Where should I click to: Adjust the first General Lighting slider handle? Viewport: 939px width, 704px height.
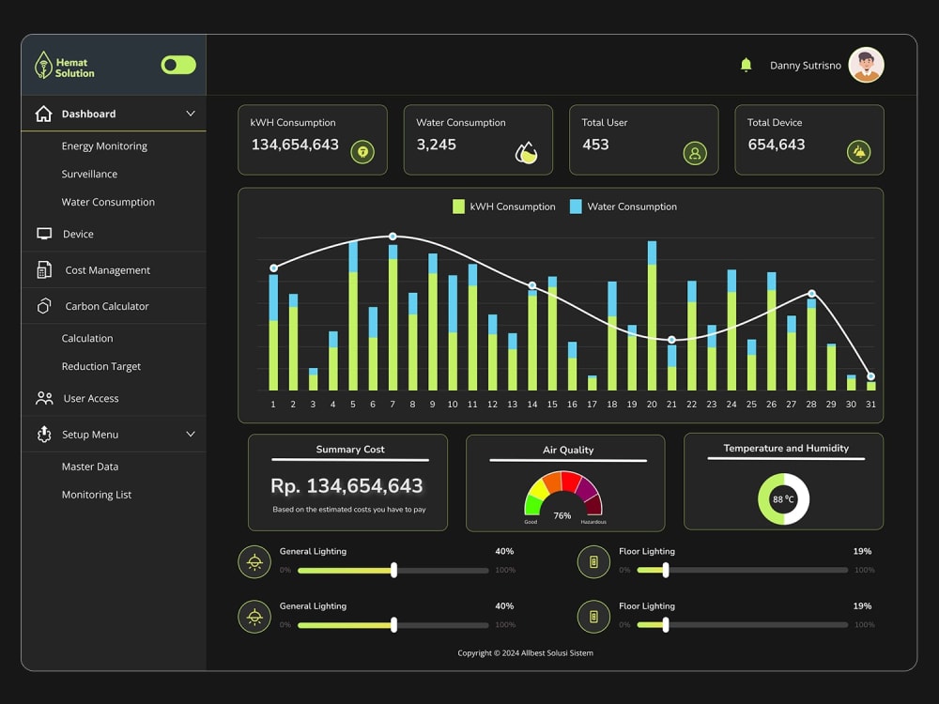(x=393, y=570)
